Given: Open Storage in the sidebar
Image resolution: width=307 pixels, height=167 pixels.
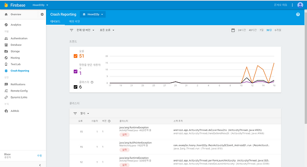Looking at the screenshot, I should pyautogui.click(x=15, y=51).
